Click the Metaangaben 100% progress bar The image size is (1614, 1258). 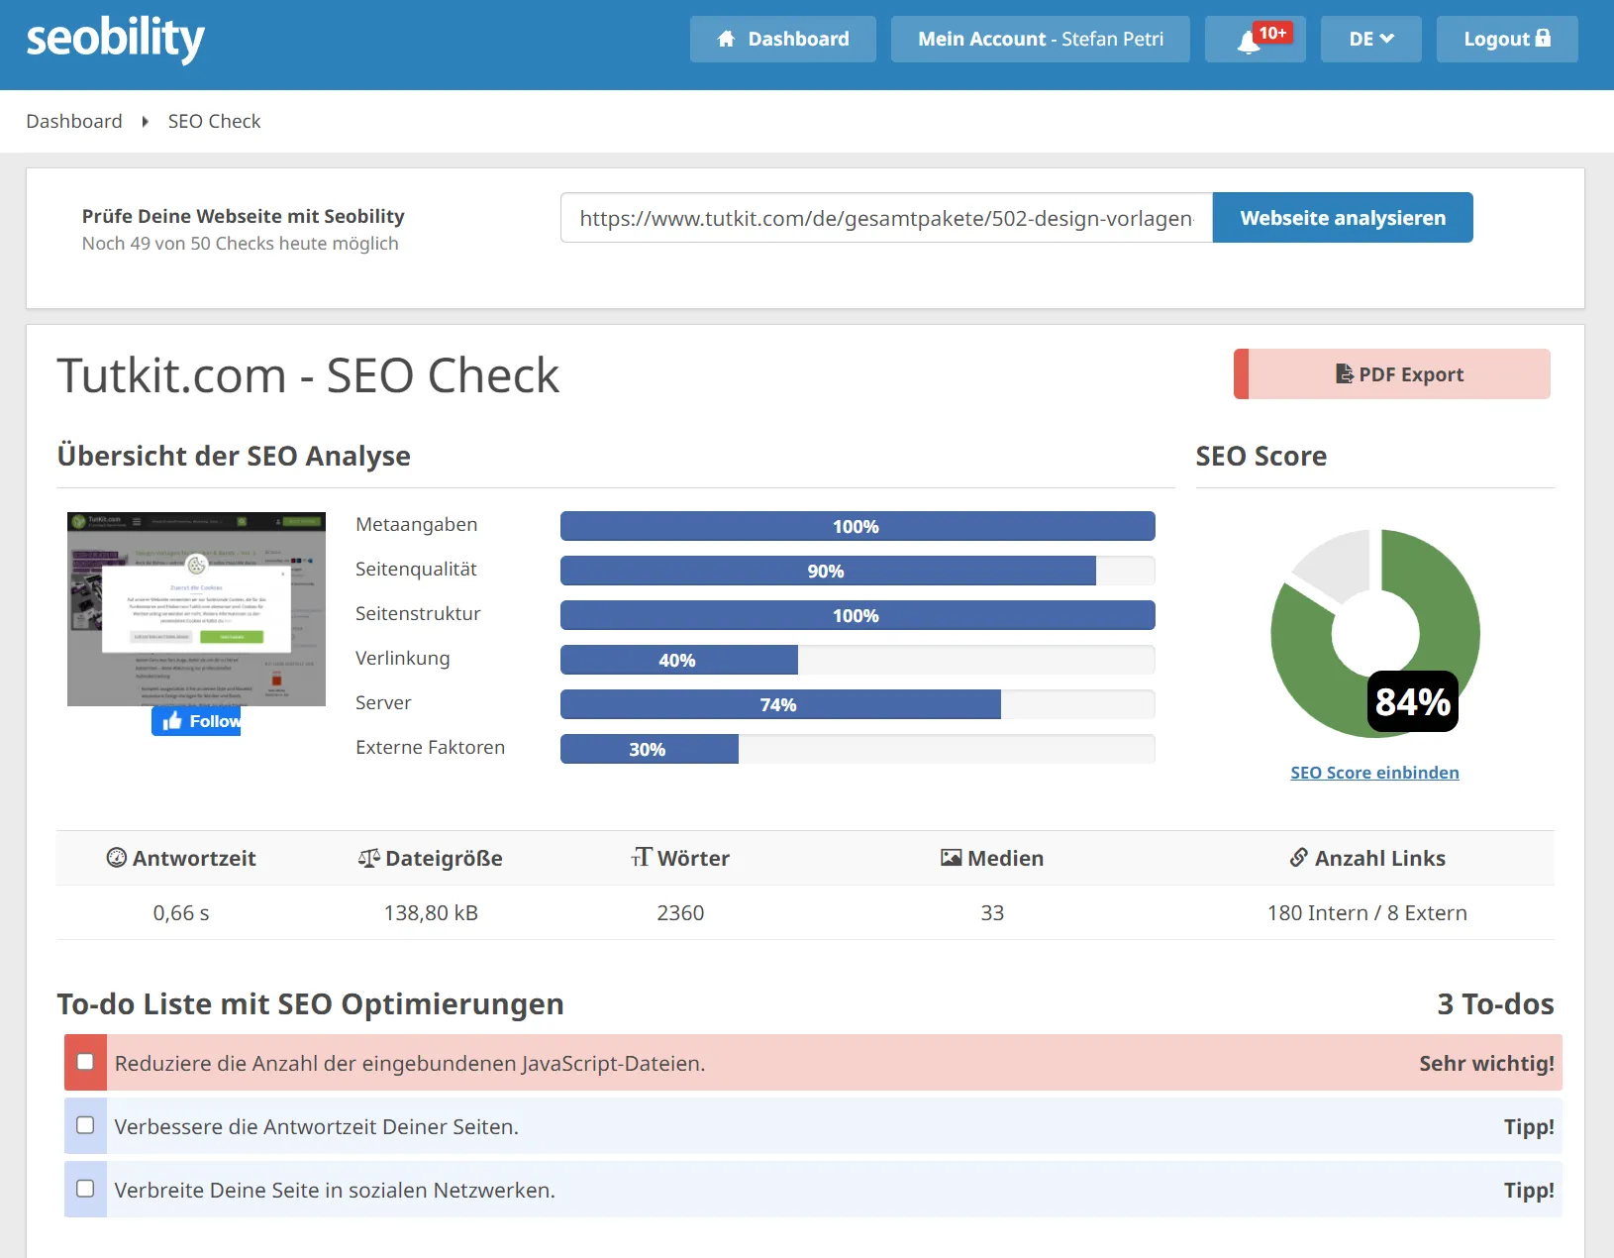(857, 526)
